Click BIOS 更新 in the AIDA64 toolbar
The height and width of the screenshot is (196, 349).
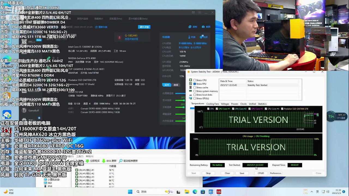pos(109,161)
